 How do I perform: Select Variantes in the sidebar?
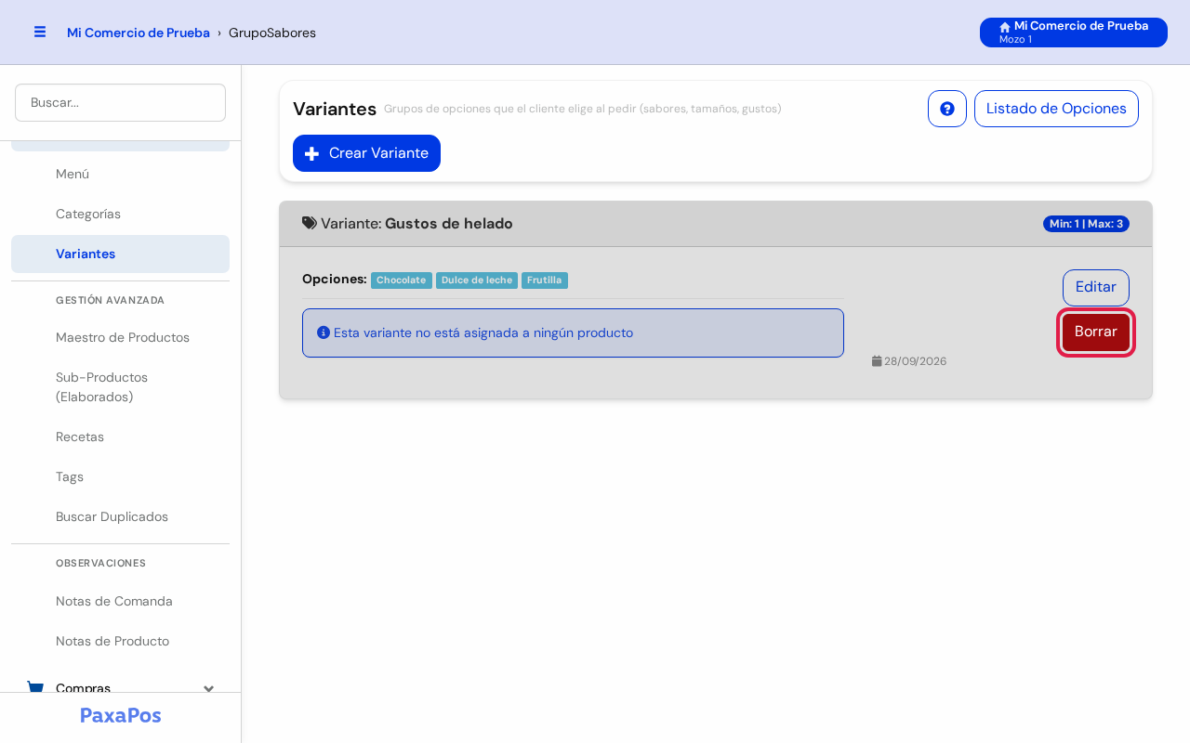click(121, 254)
